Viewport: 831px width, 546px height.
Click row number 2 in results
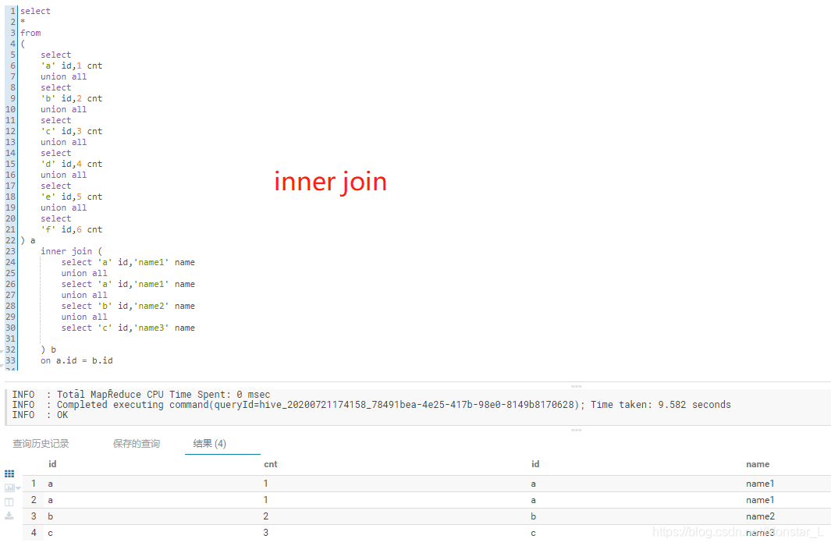pos(34,500)
